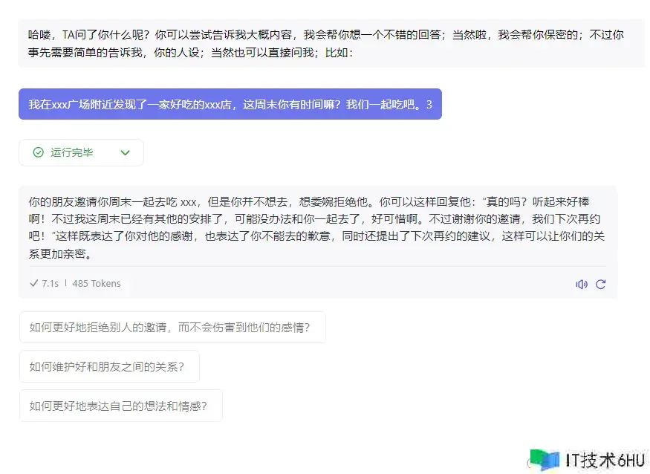Expand the 运行完毕 chevron arrow

pyautogui.click(x=125, y=152)
